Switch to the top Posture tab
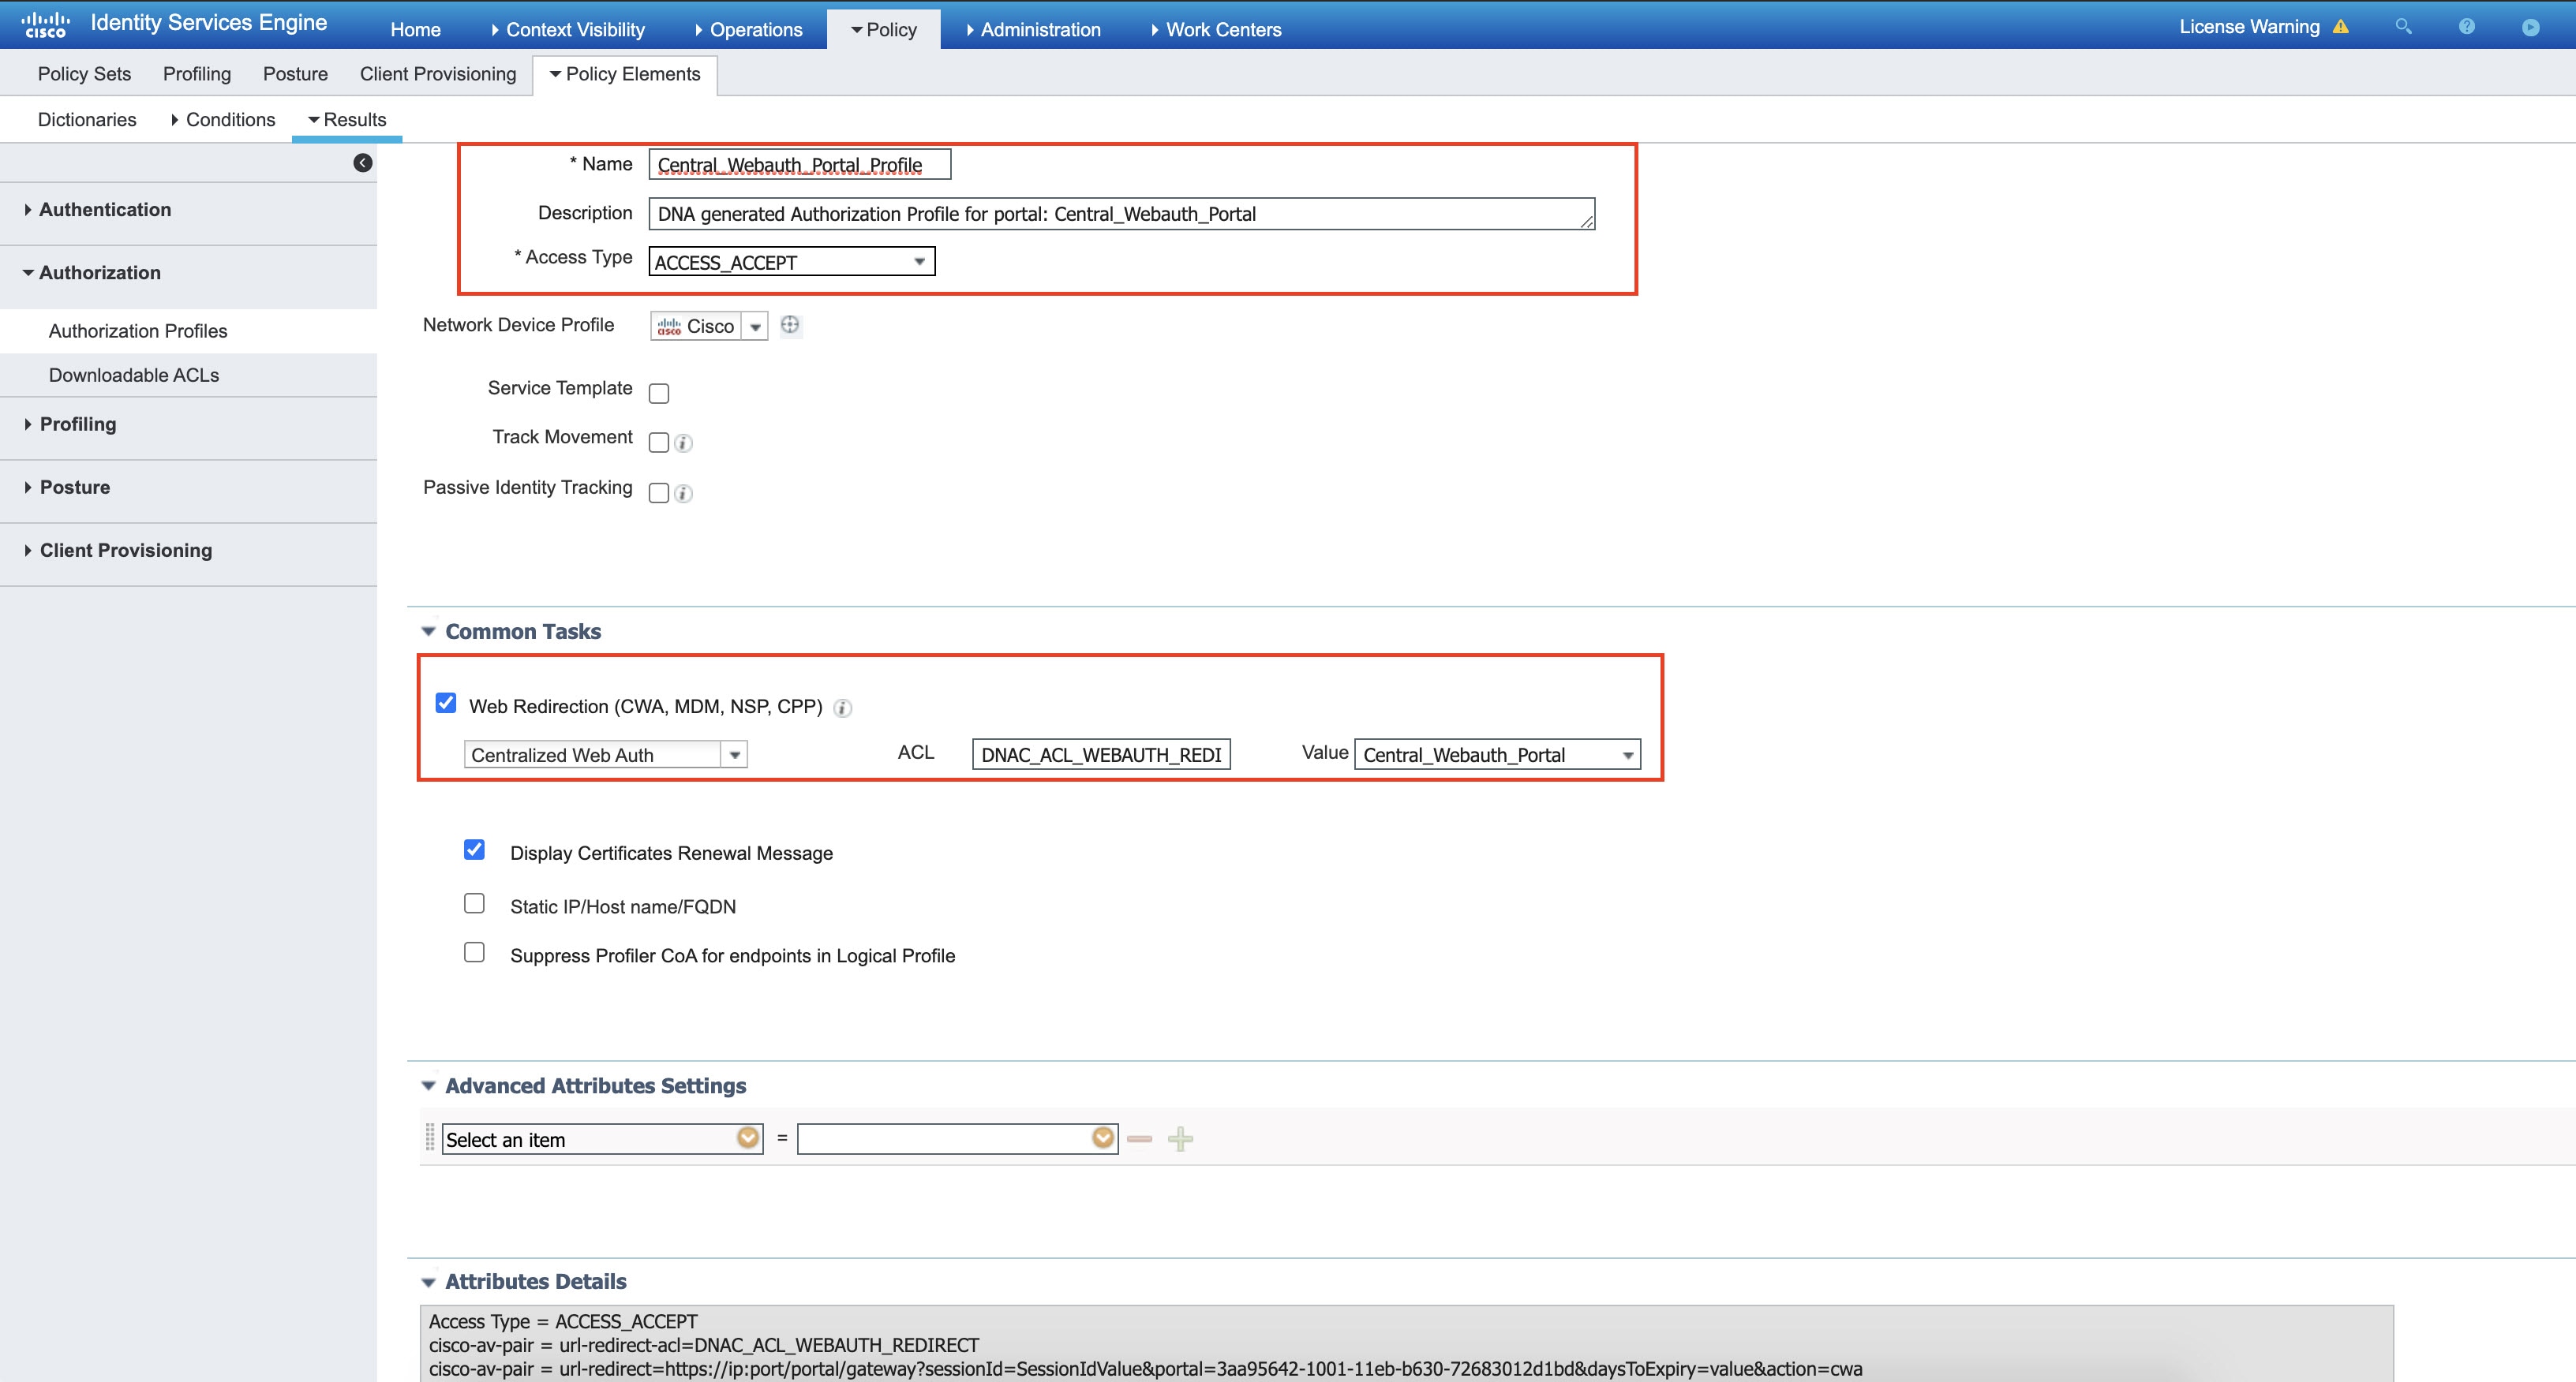2576x1382 pixels. (295, 74)
